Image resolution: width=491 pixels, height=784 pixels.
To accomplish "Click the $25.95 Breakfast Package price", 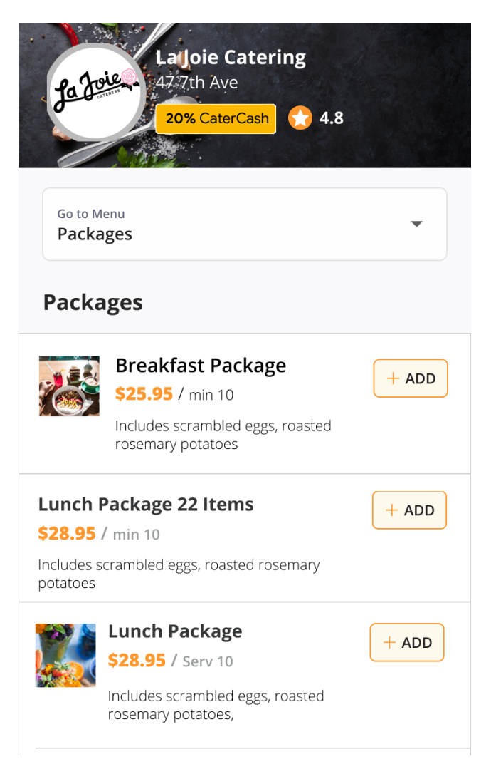I will pyautogui.click(x=144, y=394).
